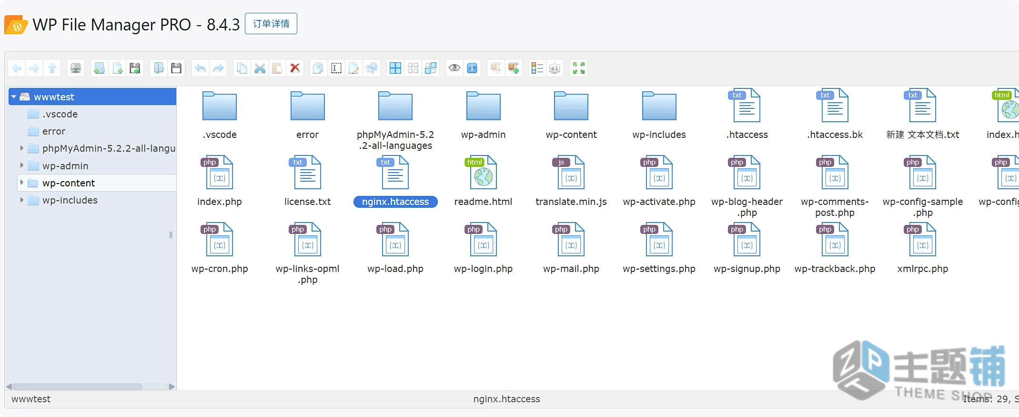Open the sort options icon
This screenshot has height=417, width=1019.
point(555,68)
